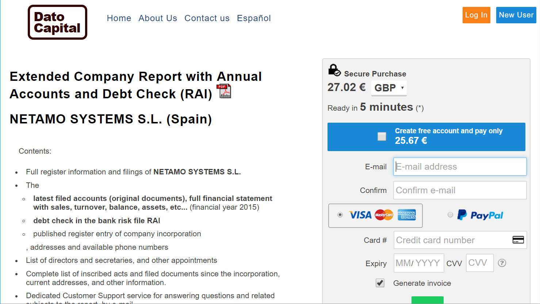Image resolution: width=540 pixels, height=304 pixels.
Task: Click the New User button
Action: click(516, 15)
